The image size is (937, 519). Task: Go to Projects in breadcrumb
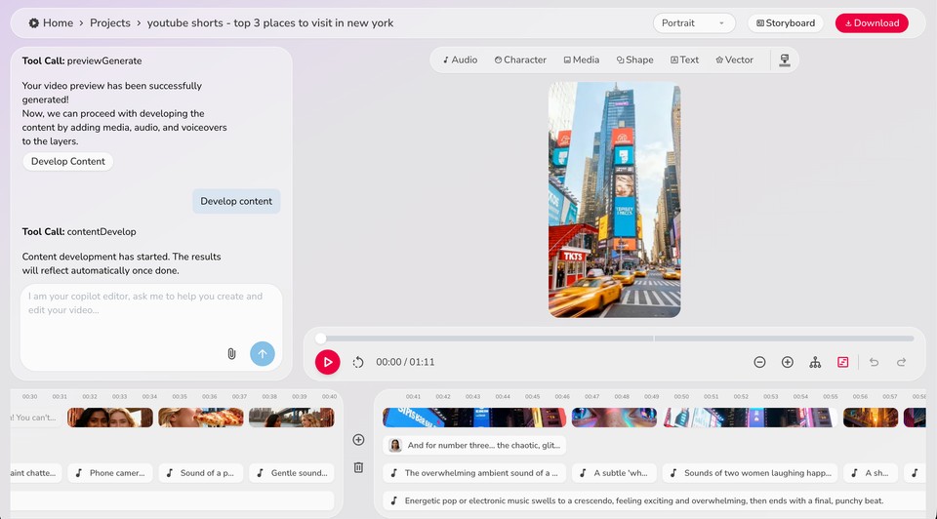pos(110,22)
